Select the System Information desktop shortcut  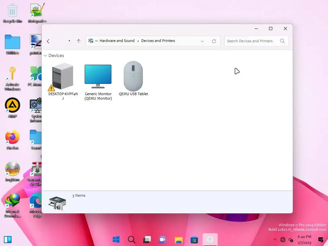(x=36, y=110)
